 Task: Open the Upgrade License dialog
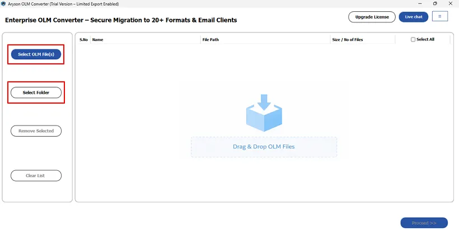pos(372,17)
